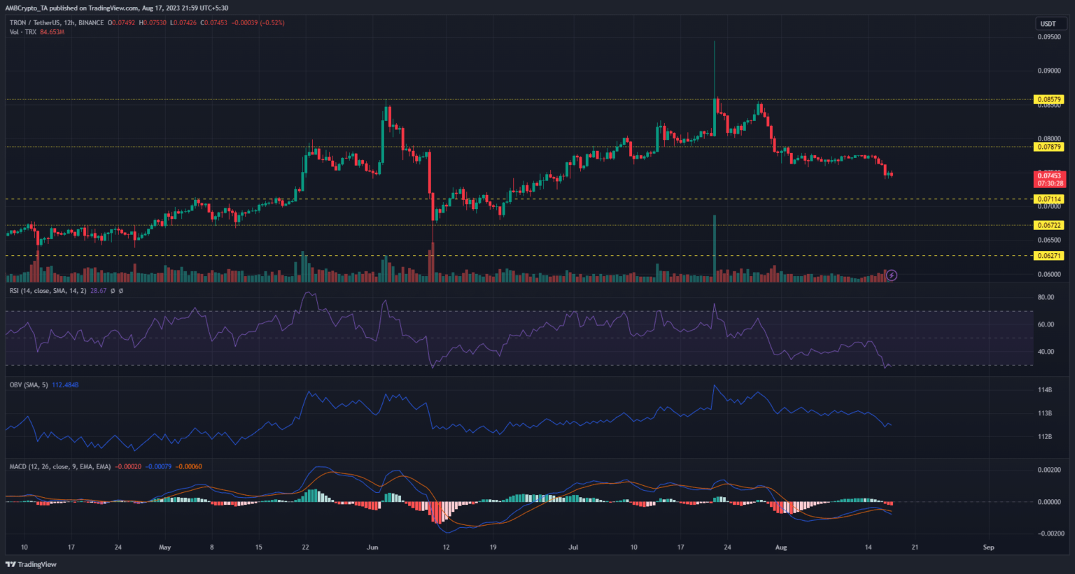This screenshot has width=1075, height=574.
Task: Select the RSI indicator legend label
Action: (48, 291)
